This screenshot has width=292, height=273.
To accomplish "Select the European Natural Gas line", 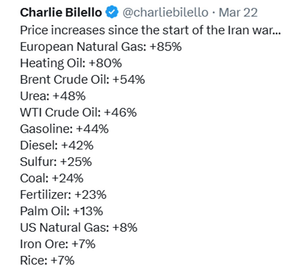I will [101, 46].
